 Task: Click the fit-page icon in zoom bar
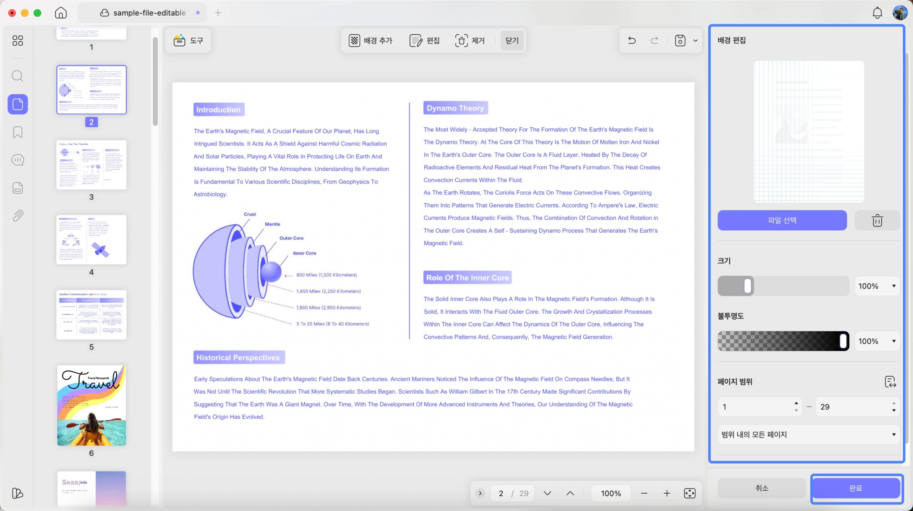[x=689, y=493]
